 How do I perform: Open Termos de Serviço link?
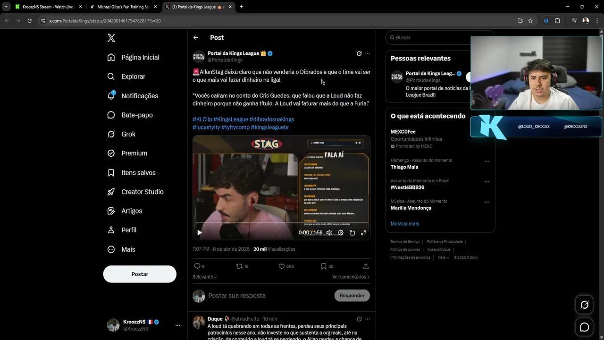[x=405, y=242]
